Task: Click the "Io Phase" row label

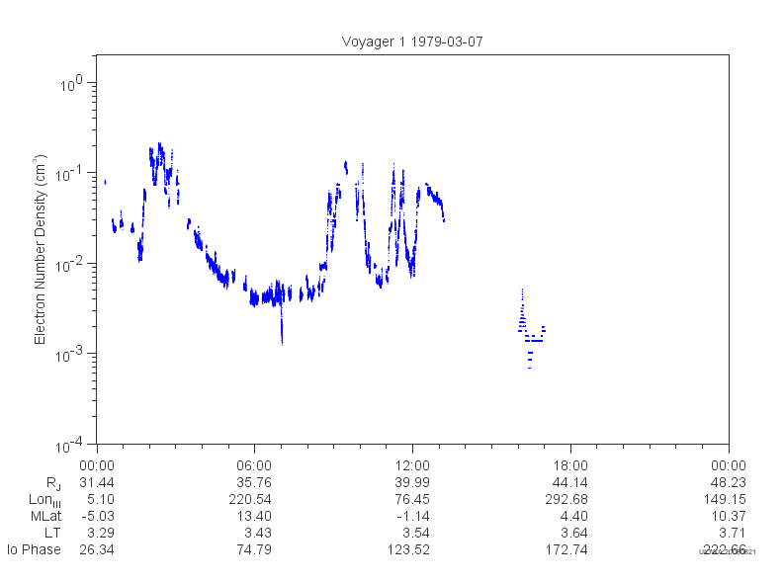Action: 34,549
